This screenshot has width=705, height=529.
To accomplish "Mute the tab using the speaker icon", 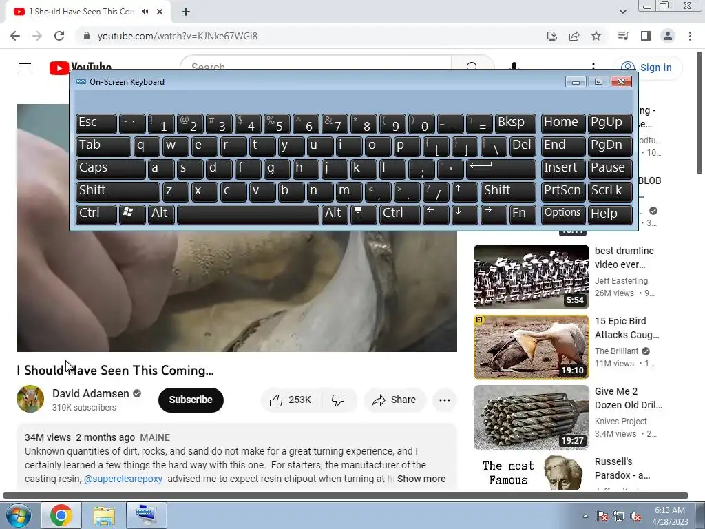I will 145,12.
